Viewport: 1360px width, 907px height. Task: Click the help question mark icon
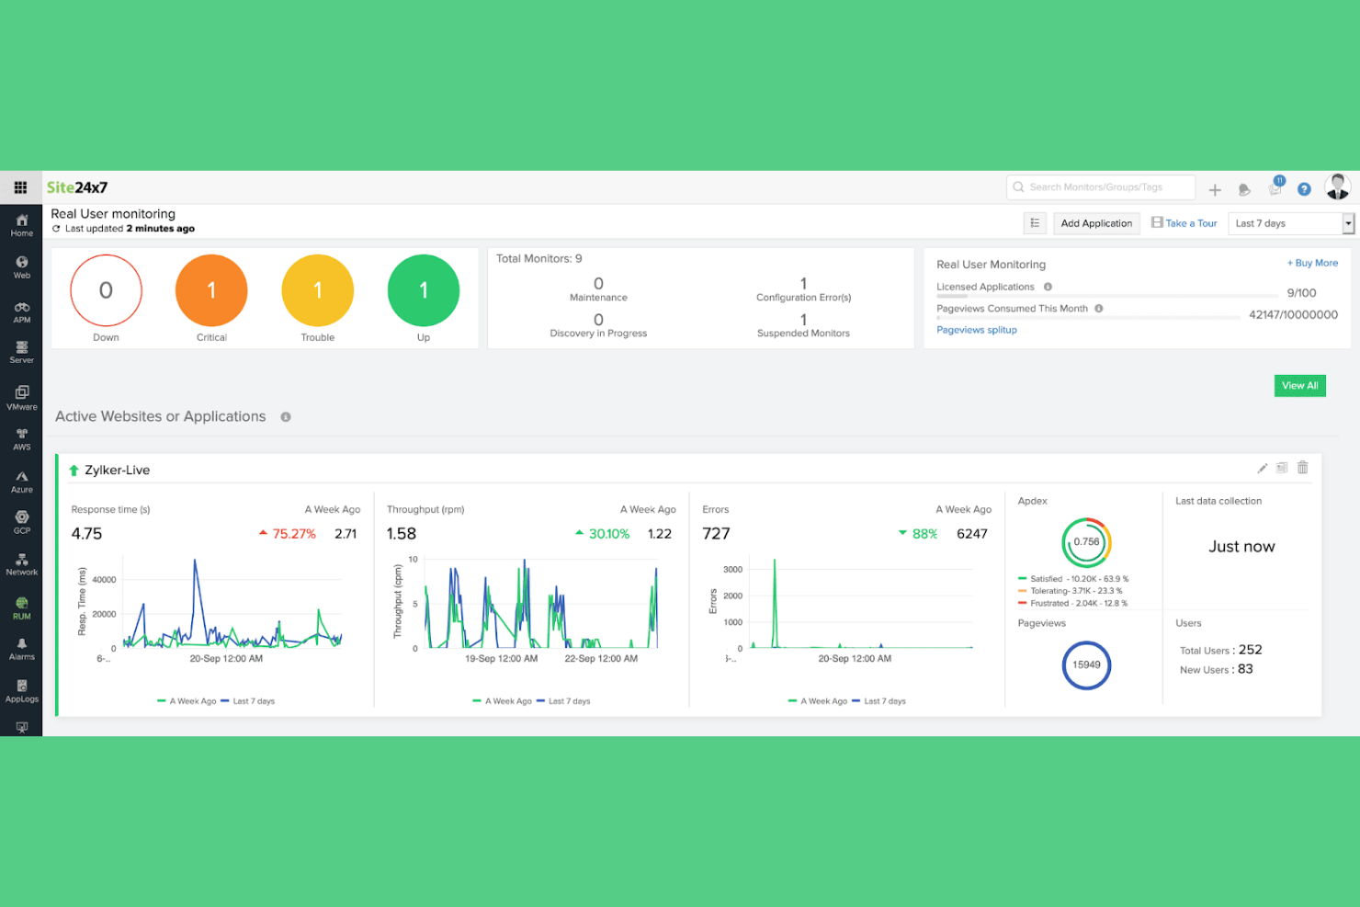(x=1303, y=189)
